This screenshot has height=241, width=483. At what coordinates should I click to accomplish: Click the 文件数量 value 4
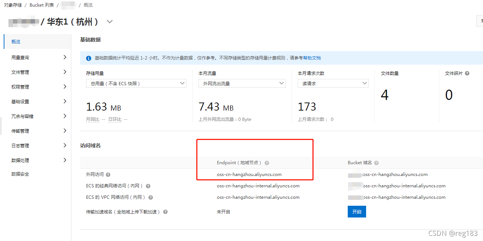(x=384, y=95)
